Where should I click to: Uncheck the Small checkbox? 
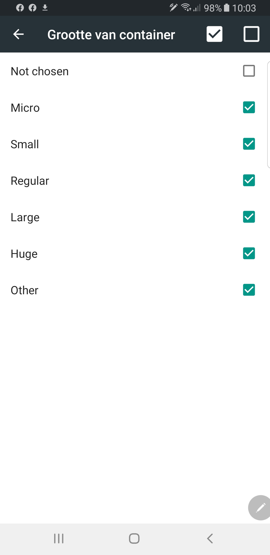[249, 144]
